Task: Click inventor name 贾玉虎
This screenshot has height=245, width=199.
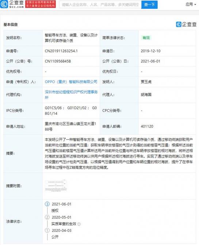Action: 146,82
